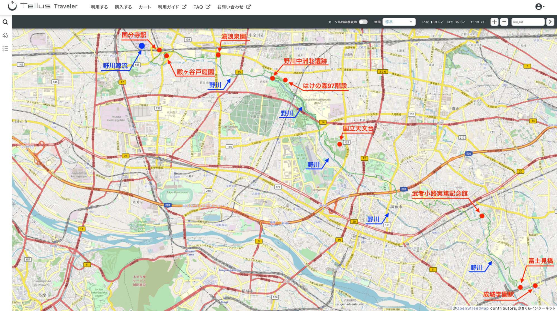Click the 多摩市 label
557x311 pixels.
(44, 295)
